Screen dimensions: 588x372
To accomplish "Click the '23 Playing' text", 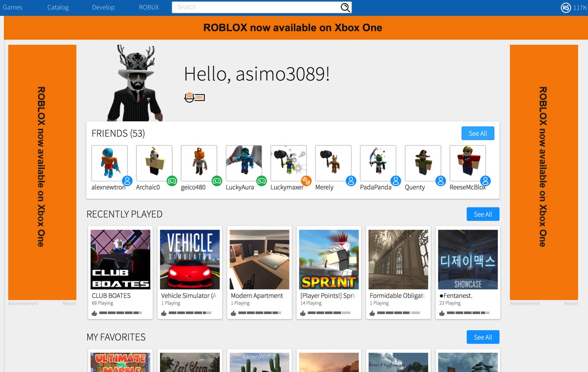I will pyautogui.click(x=450, y=303).
